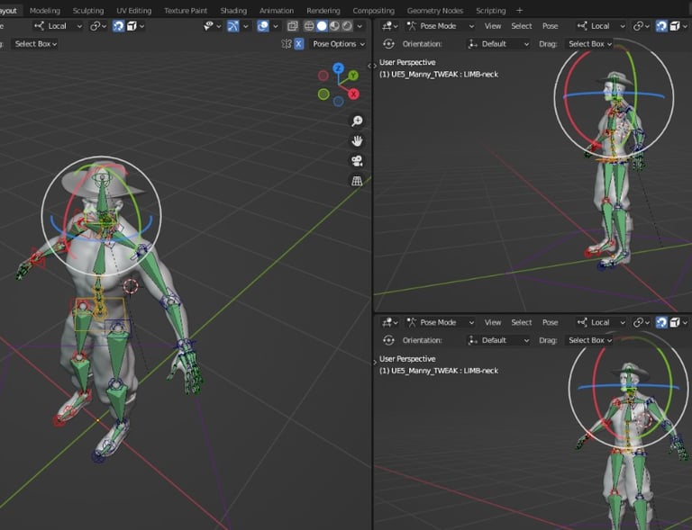
Task: Switch perspective/orthographic with the grid icon
Action: point(357,181)
